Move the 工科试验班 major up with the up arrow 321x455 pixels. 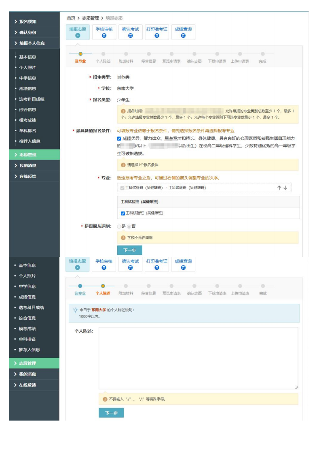279,188
